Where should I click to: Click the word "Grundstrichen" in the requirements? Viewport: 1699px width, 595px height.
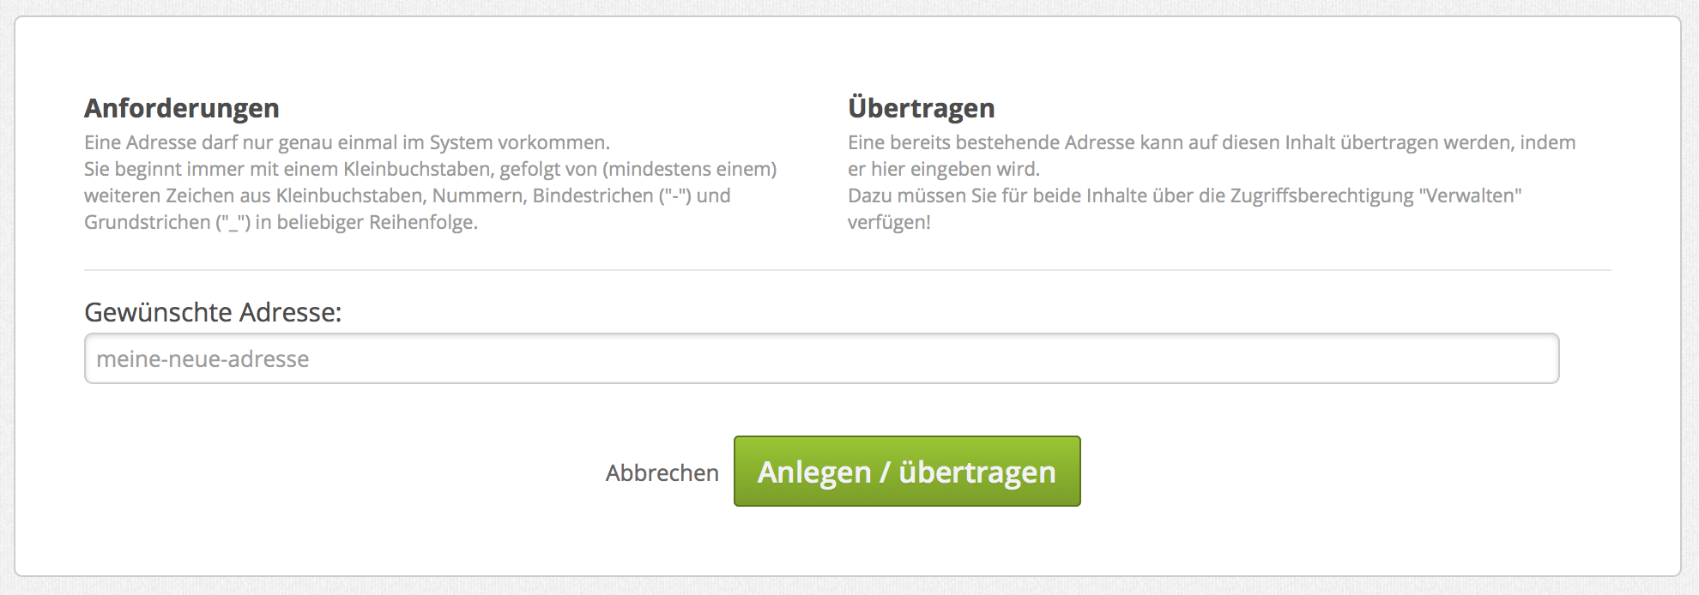pyautogui.click(x=147, y=222)
